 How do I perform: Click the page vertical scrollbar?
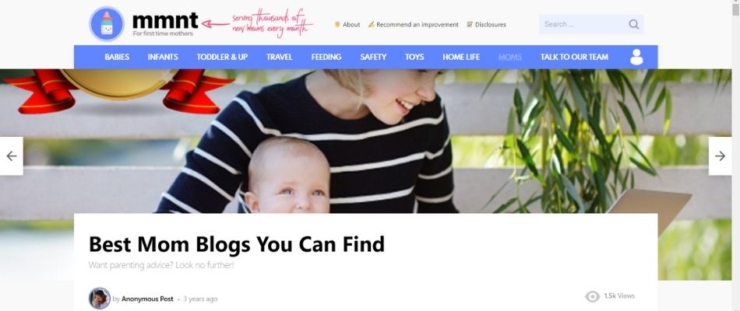[736, 155]
